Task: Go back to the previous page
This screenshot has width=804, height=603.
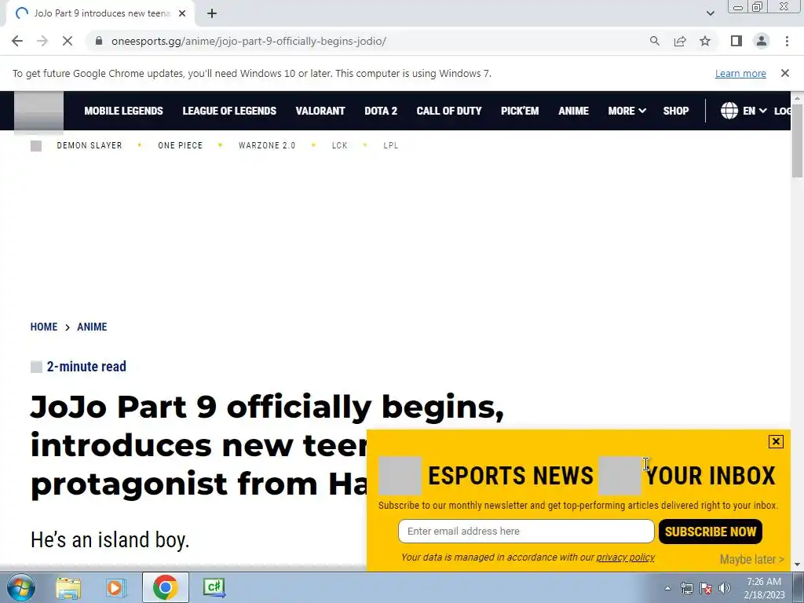Action: pyautogui.click(x=17, y=41)
